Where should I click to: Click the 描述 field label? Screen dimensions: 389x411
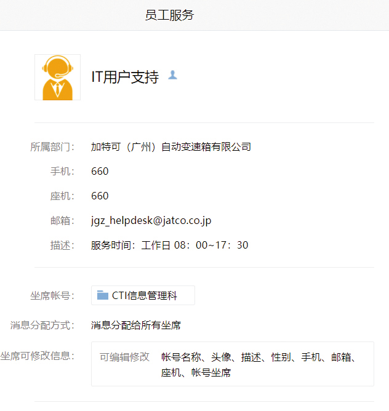62,245
